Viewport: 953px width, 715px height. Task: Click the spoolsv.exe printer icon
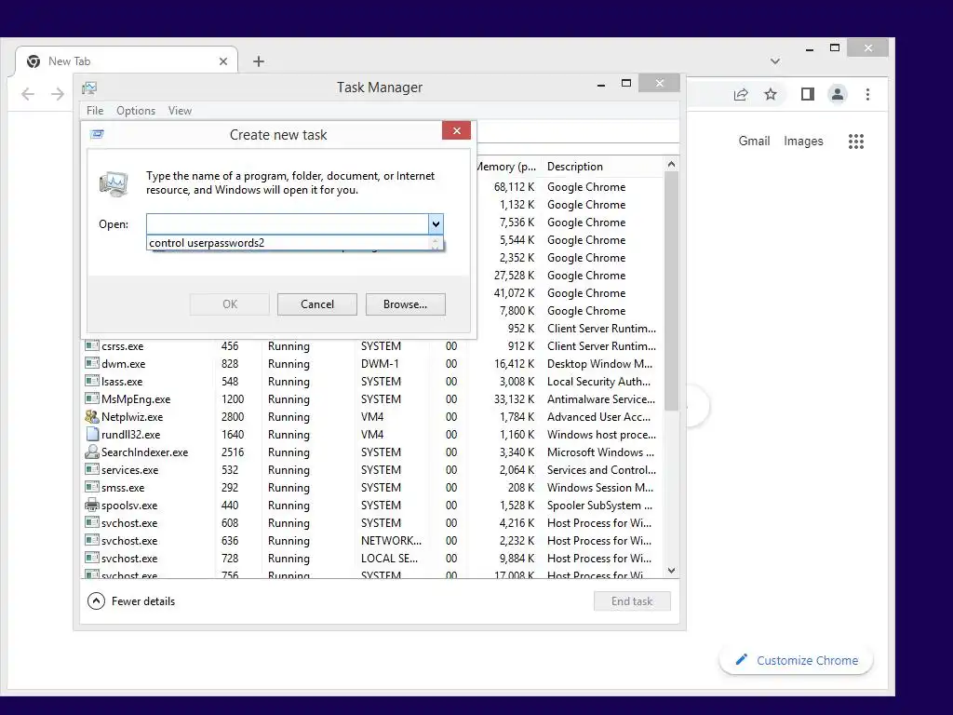click(x=92, y=505)
